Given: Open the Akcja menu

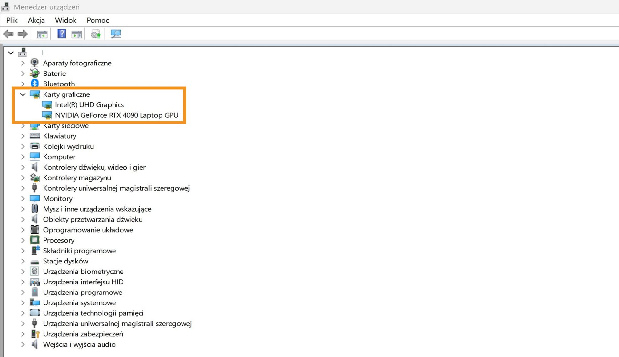Looking at the screenshot, I should click(x=36, y=20).
